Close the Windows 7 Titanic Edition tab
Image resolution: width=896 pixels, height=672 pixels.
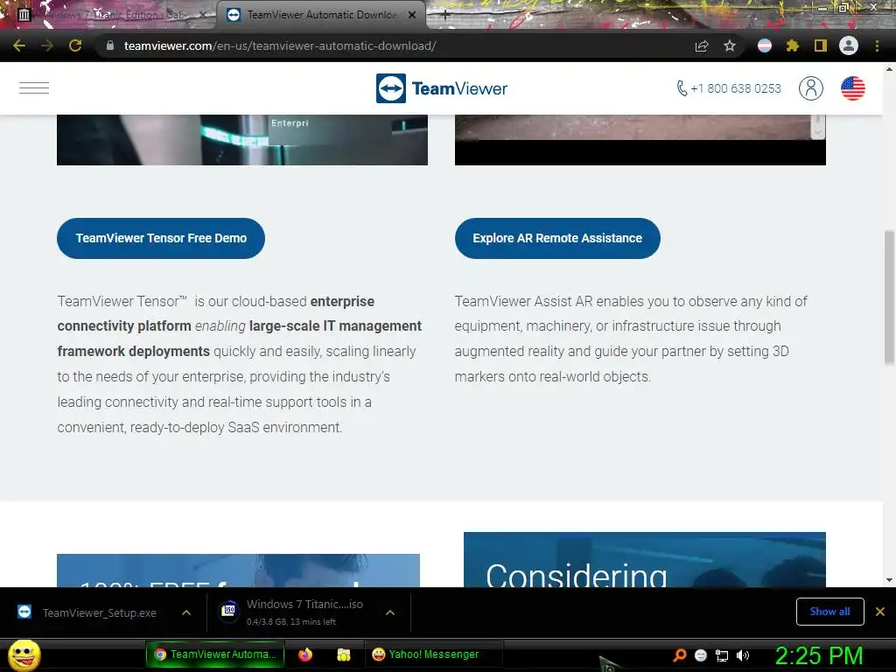[203, 15]
